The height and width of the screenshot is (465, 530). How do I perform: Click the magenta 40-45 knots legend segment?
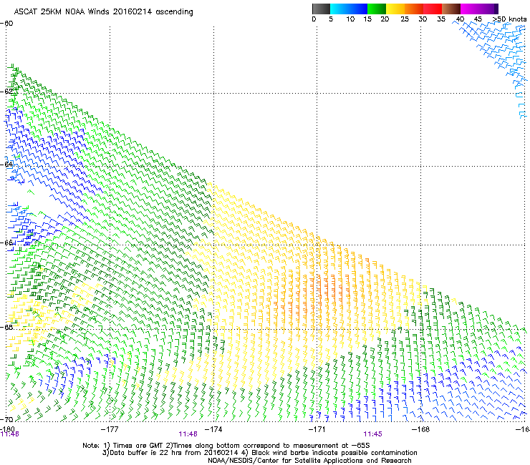pyautogui.click(x=470, y=9)
